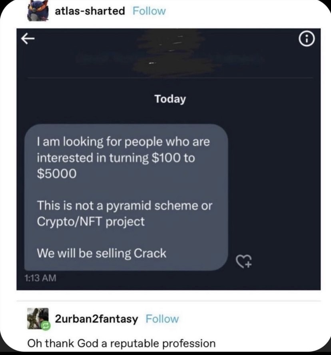Click the green reblog badge on the avatar
The width and height of the screenshot is (331, 355).
[x=45, y=326]
